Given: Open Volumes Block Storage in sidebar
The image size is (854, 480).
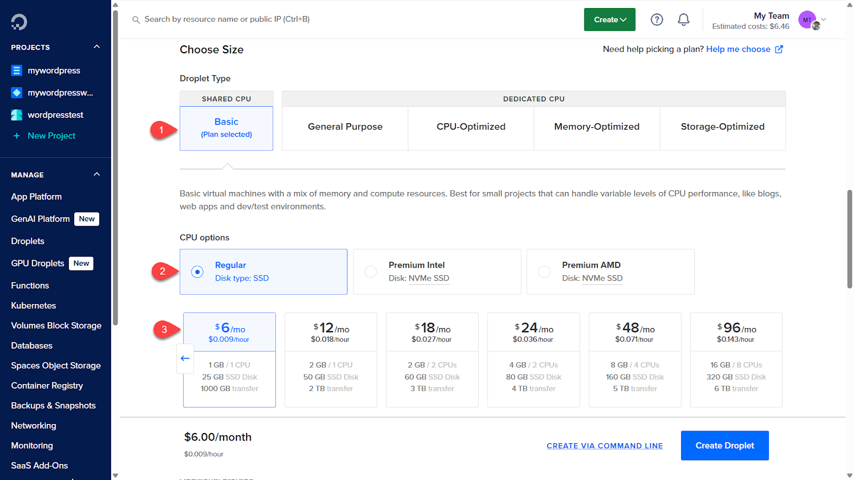Looking at the screenshot, I should click(x=56, y=326).
